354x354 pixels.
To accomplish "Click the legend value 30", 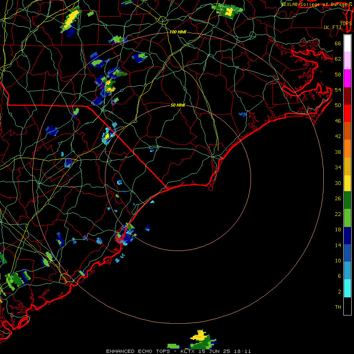I will pyautogui.click(x=338, y=183).
